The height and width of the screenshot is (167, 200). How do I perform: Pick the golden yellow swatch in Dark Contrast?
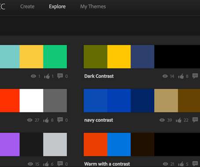click(119, 57)
